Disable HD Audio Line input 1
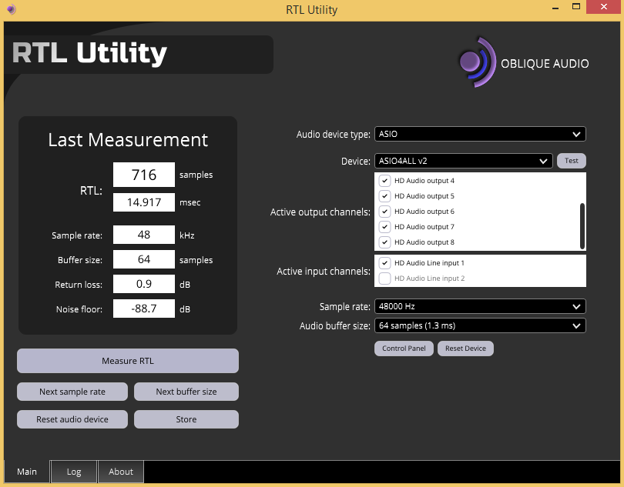Viewport: 624px width, 487px height. tap(384, 263)
